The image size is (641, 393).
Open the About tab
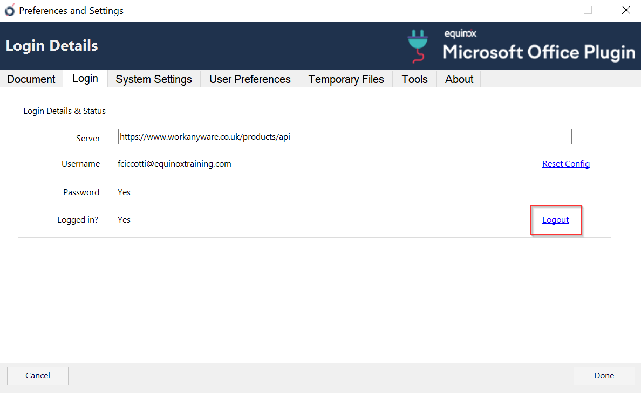click(459, 79)
